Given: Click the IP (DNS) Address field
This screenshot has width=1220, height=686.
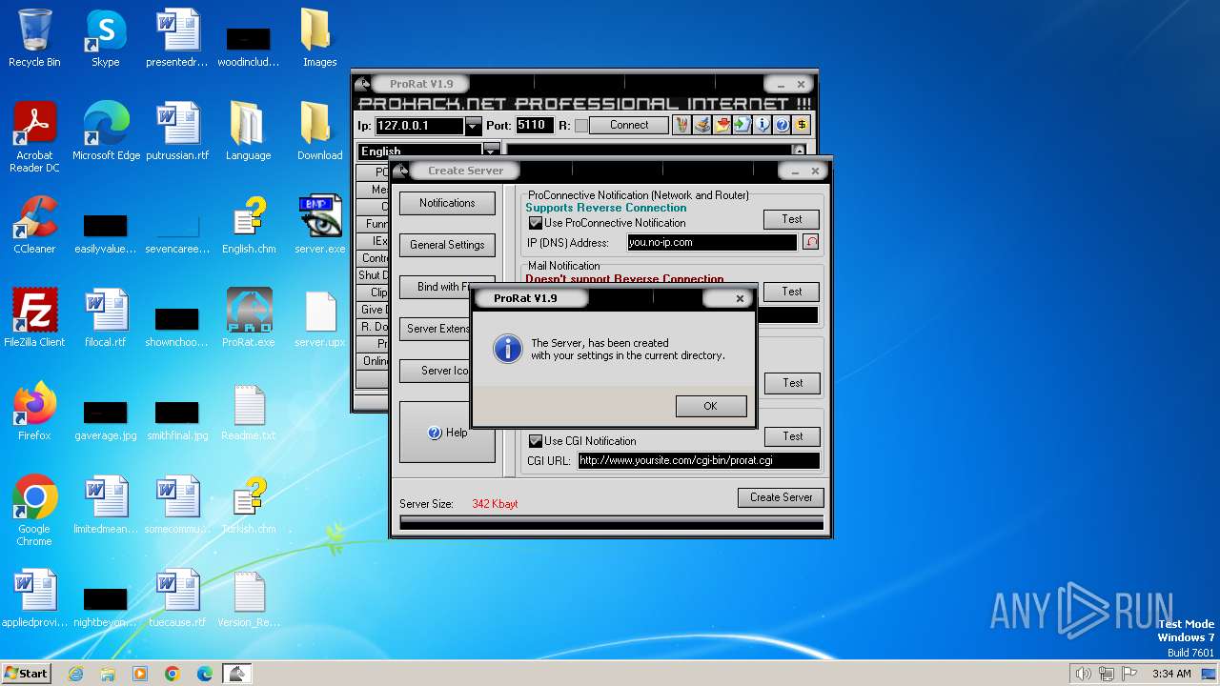Looking at the screenshot, I should coord(712,243).
